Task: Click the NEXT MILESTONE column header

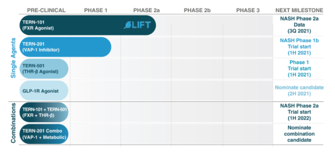Action: tap(299, 10)
